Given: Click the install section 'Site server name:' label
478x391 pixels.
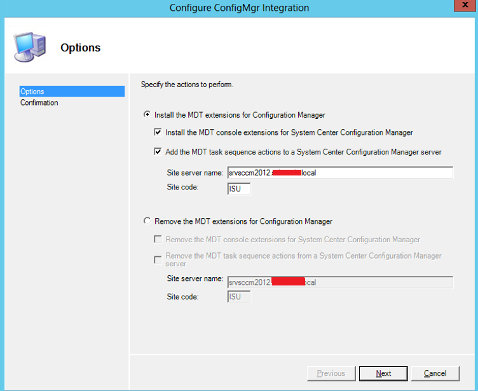Looking at the screenshot, I should [x=195, y=173].
